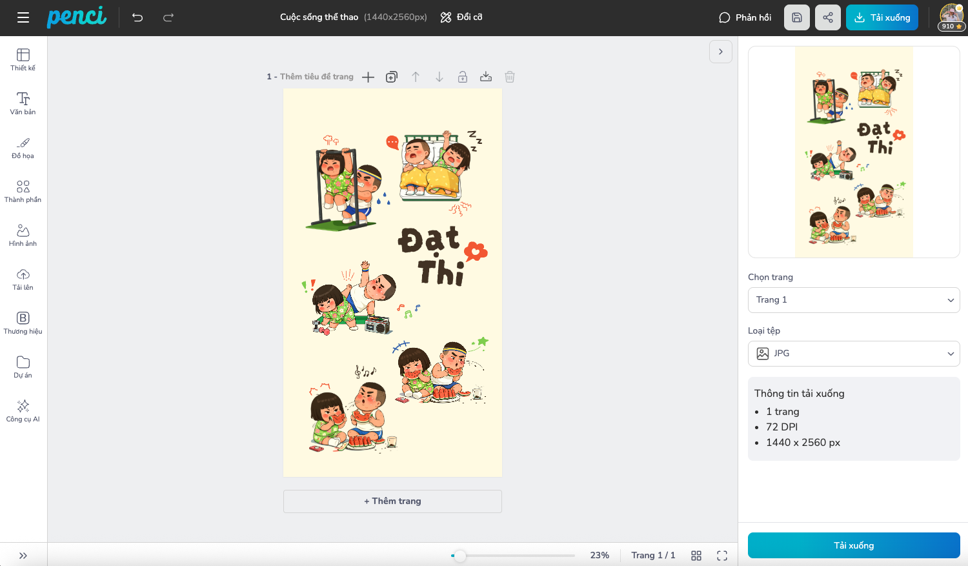Open the Thương hiệu panel

(x=23, y=323)
